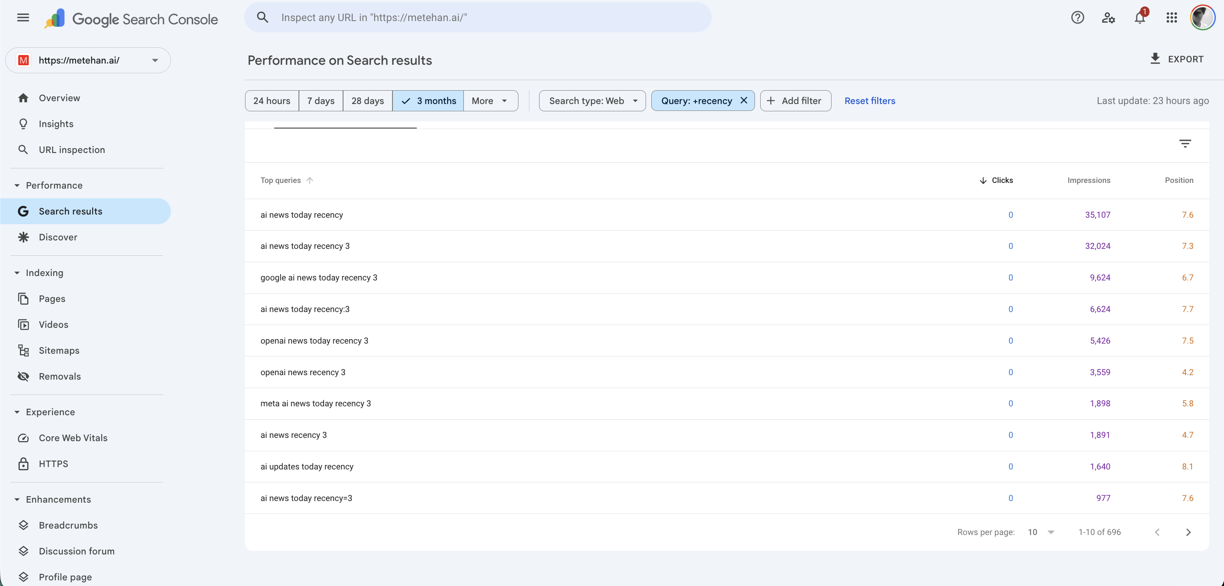
Task: Open the Search type: Web dropdown
Action: point(592,101)
